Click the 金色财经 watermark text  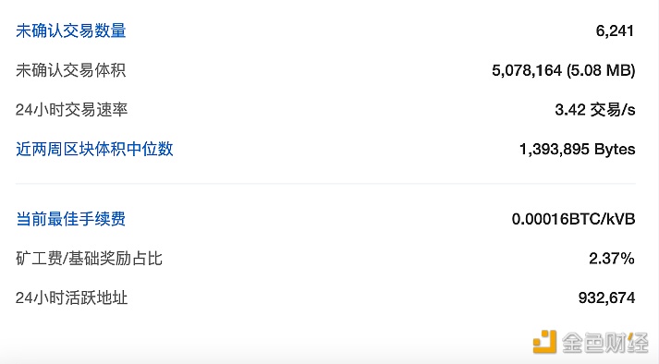pyautogui.click(x=605, y=343)
